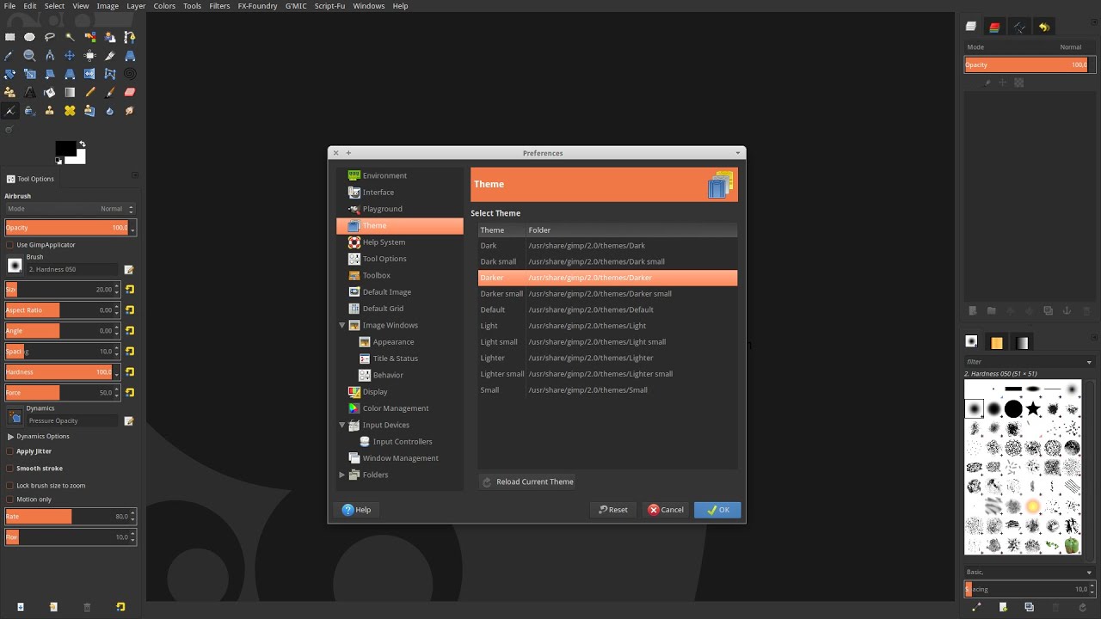Select the Paintbrush tool

110,92
